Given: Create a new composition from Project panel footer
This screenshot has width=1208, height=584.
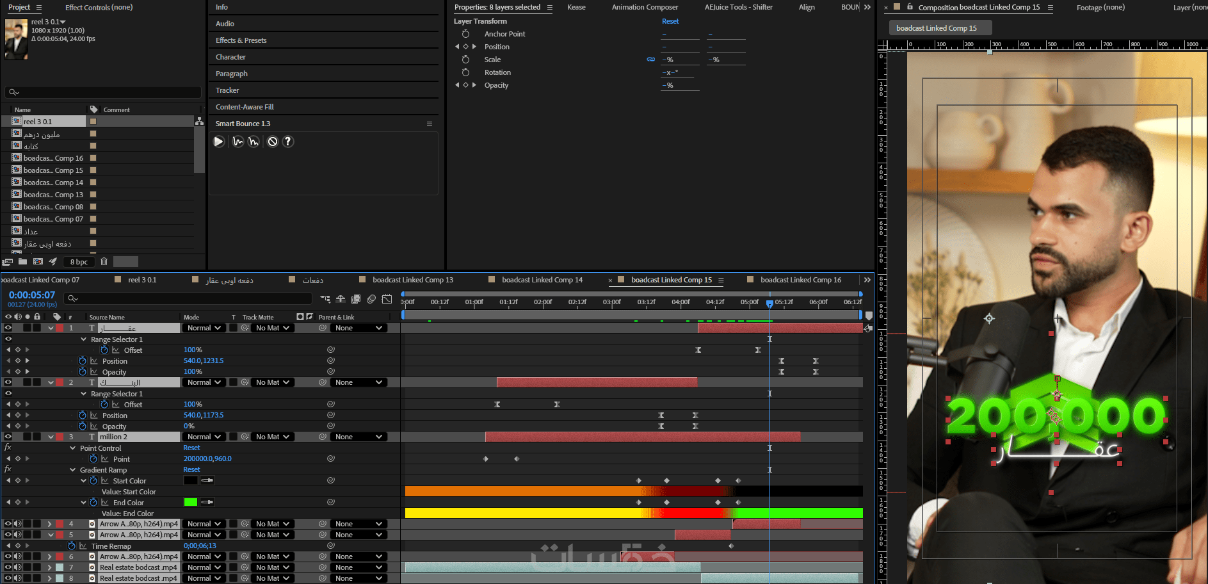Looking at the screenshot, I should pyautogui.click(x=38, y=261).
